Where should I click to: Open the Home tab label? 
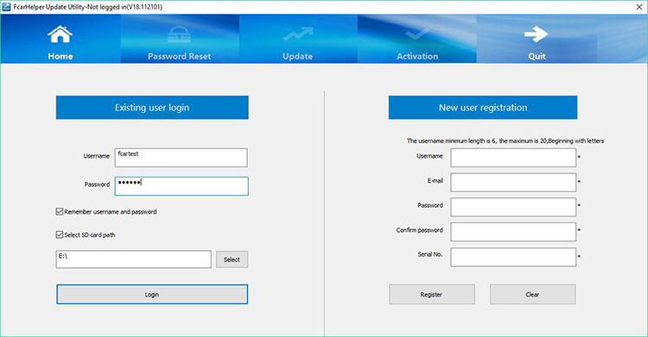click(60, 56)
